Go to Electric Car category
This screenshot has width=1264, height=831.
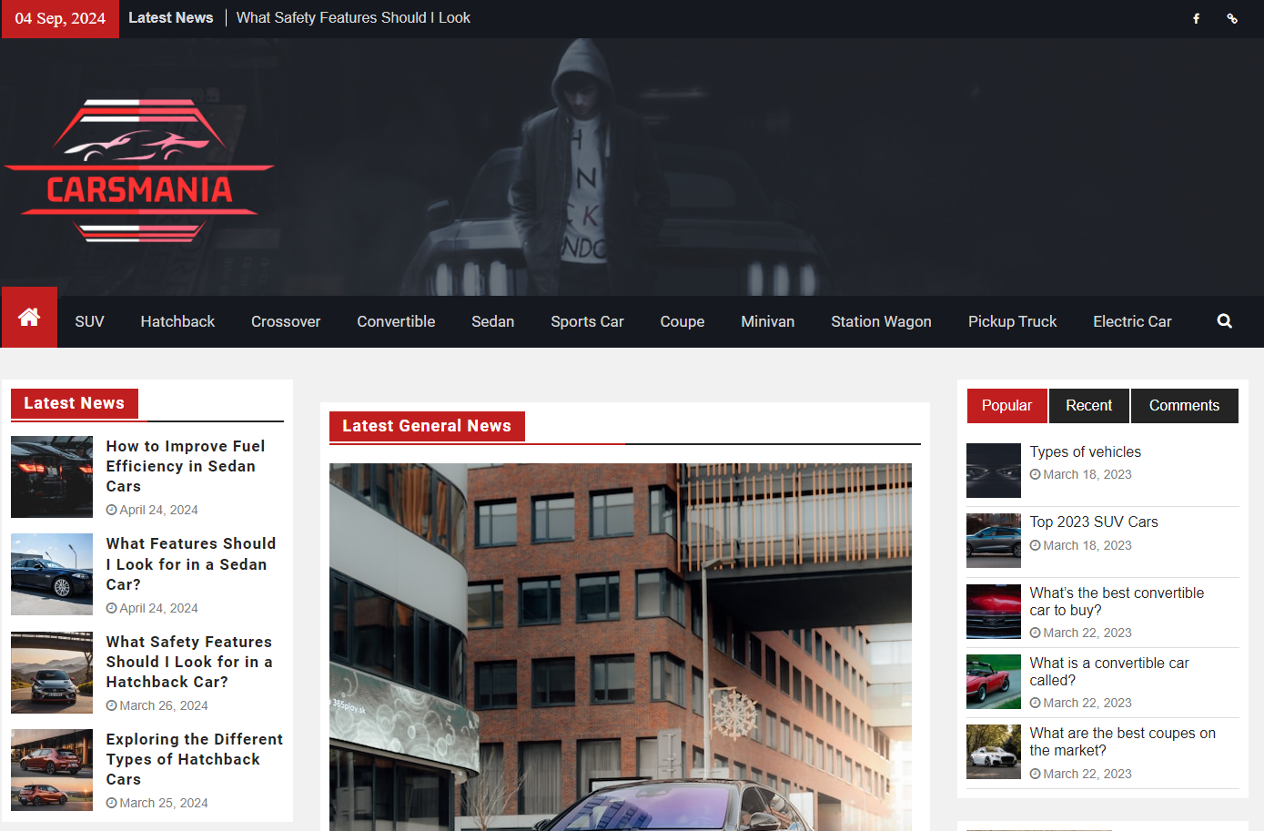coord(1132,321)
